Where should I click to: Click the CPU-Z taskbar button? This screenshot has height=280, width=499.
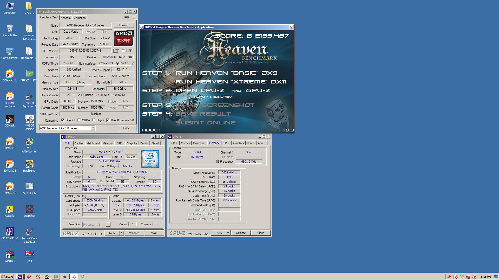(x=20, y=277)
